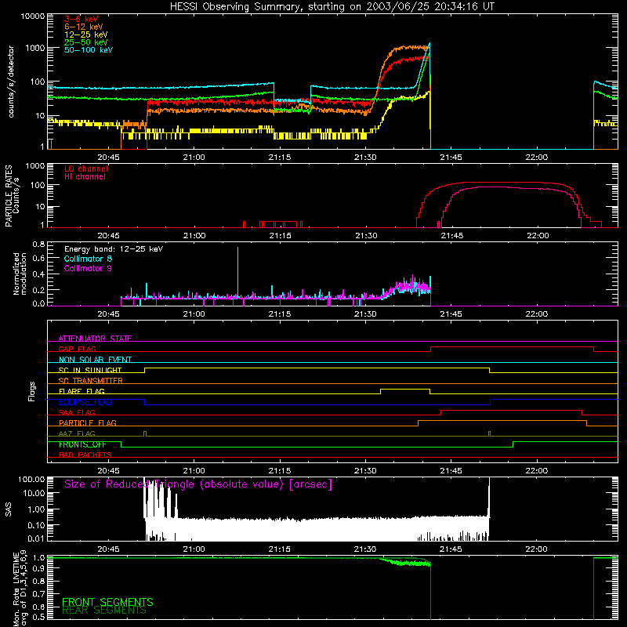Click the FRONT SEGMENTS legend label
The height and width of the screenshot is (627, 627).
[x=107, y=602]
